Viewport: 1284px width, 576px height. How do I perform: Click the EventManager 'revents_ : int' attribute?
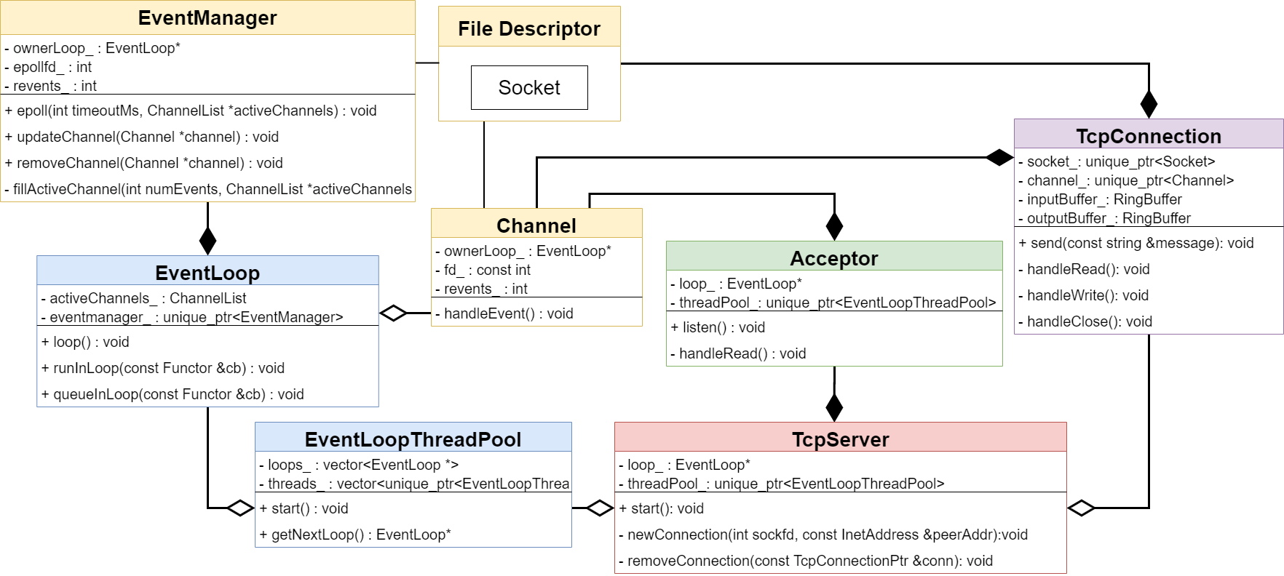click(50, 86)
